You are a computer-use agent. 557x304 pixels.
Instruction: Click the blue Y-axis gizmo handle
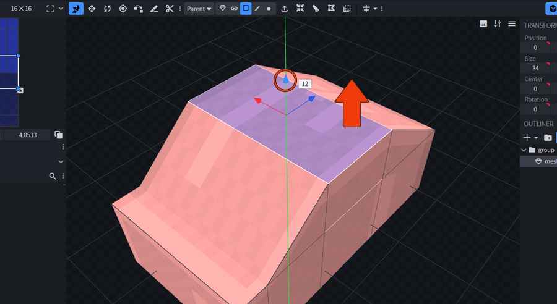pyautogui.click(x=285, y=79)
